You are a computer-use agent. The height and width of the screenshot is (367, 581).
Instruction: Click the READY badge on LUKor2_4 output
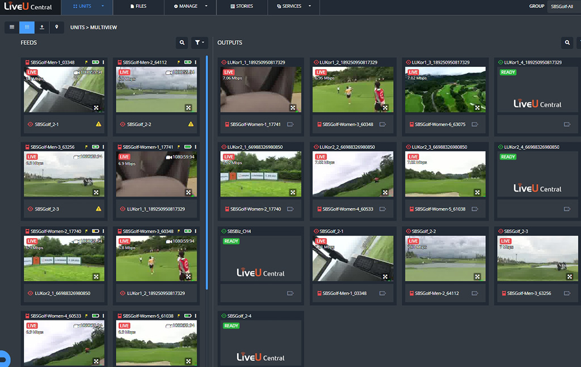coord(508,157)
